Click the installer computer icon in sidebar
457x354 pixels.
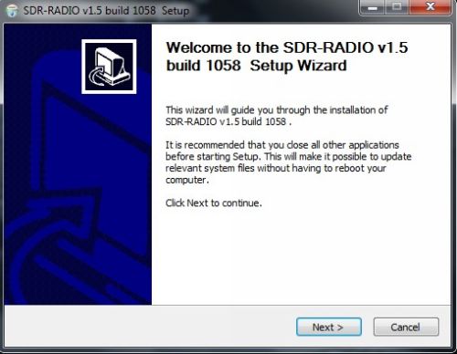pos(109,67)
